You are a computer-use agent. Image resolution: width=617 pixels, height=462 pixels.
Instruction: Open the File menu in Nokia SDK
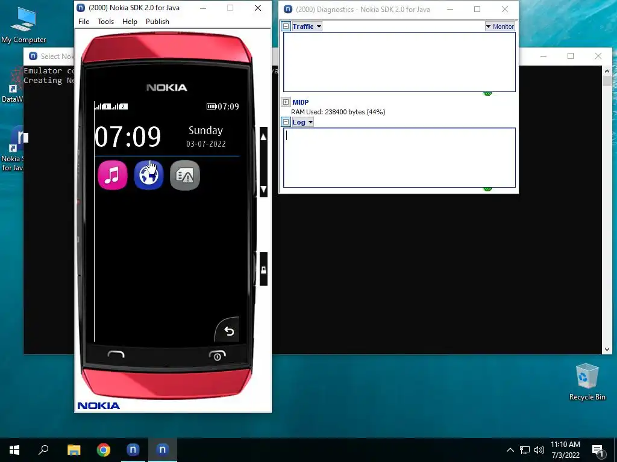(84, 22)
